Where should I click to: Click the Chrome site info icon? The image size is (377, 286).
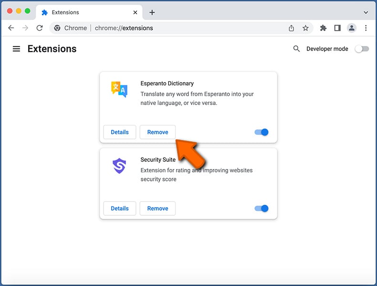[57, 28]
